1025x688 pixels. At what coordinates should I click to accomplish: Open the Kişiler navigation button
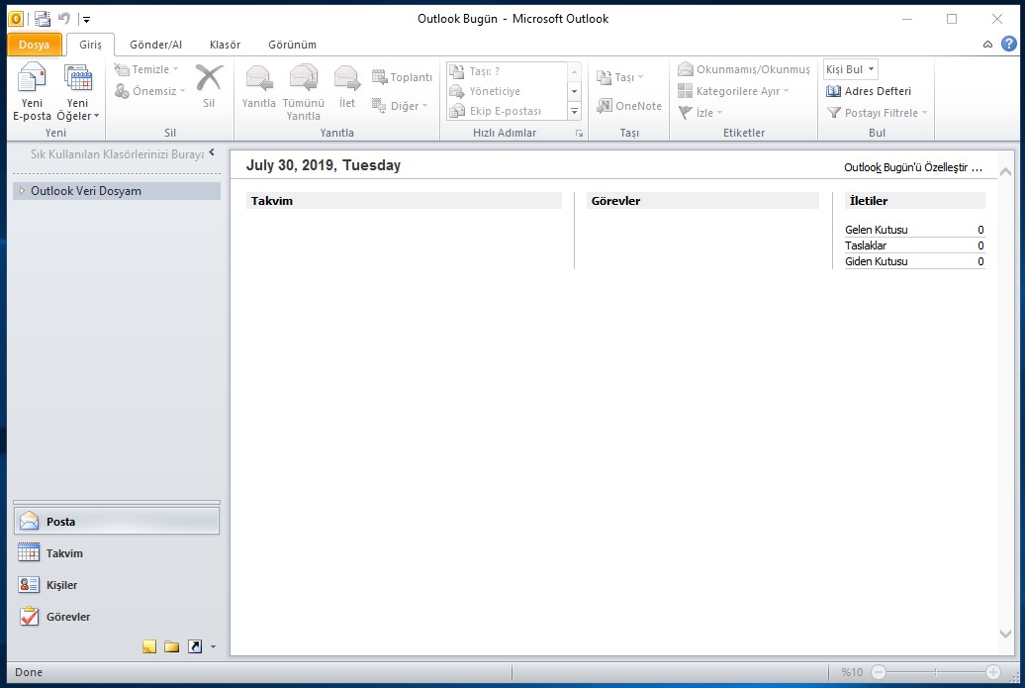pos(117,585)
